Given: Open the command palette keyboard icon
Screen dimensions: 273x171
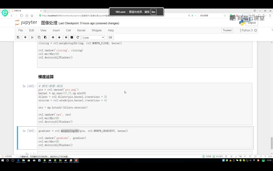Looking at the screenshot, I should click(110, 37).
